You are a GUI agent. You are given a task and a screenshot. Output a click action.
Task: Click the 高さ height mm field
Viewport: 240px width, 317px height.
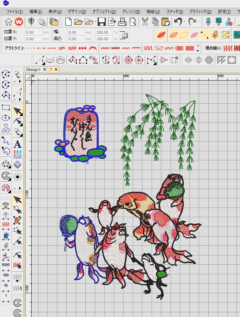(x=76, y=39)
